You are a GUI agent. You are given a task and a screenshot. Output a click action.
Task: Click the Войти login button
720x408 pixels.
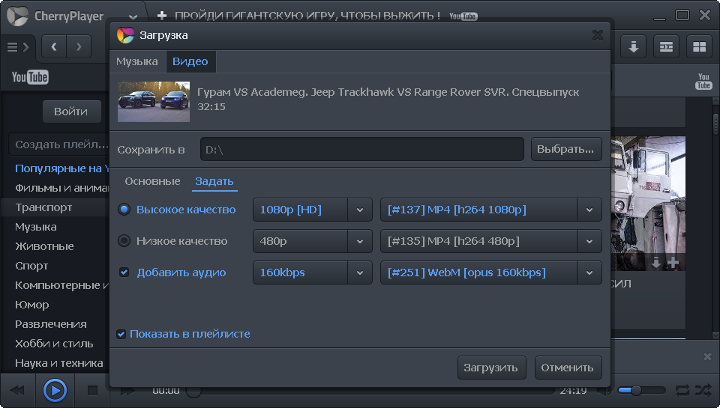(x=71, y=112)
